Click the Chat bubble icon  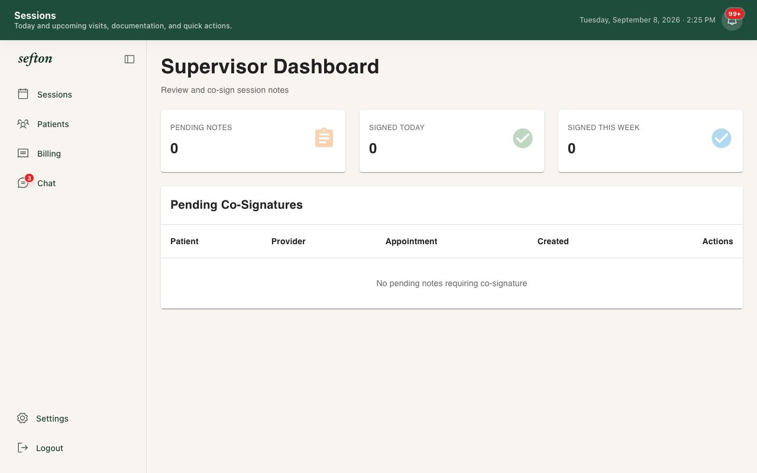[22, 183]
